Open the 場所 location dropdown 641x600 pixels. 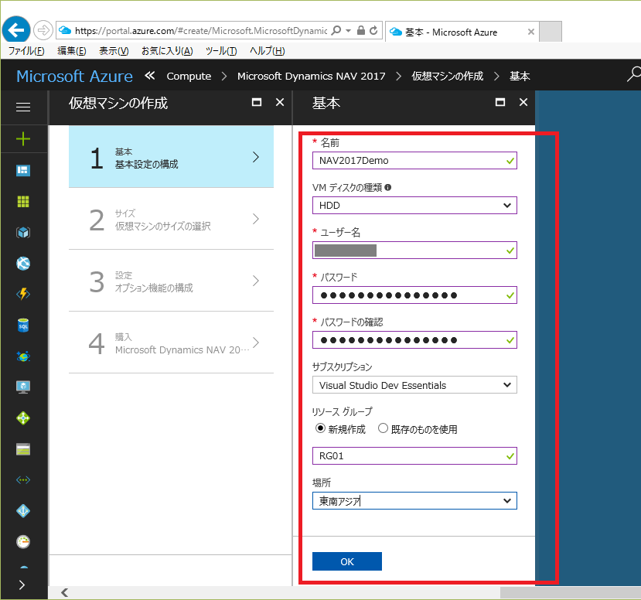tap(414, 501)
